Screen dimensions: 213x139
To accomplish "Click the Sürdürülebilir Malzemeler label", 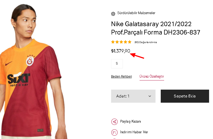I will pos(136,13).
